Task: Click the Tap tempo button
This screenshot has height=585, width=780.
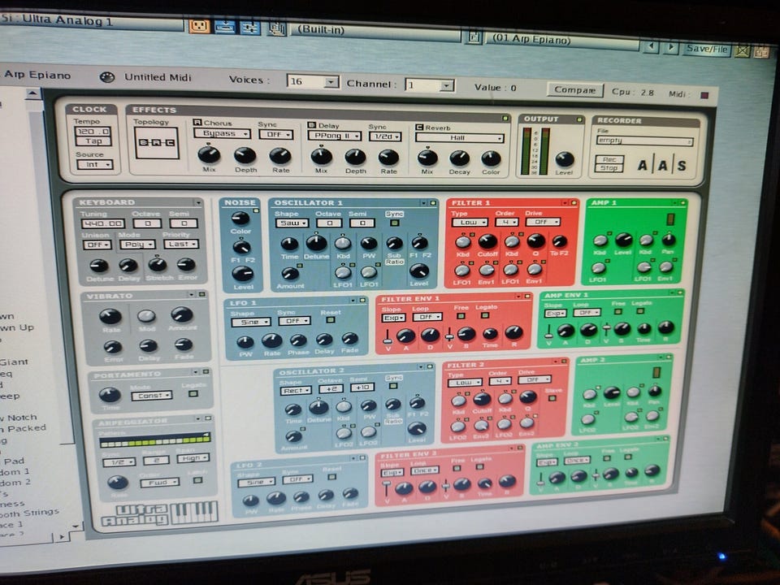Action: pyautogui.click(x=93, y=141)
